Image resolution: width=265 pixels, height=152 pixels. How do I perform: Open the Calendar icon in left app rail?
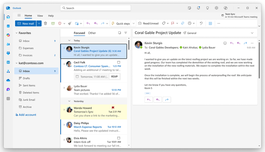(8, 26)
